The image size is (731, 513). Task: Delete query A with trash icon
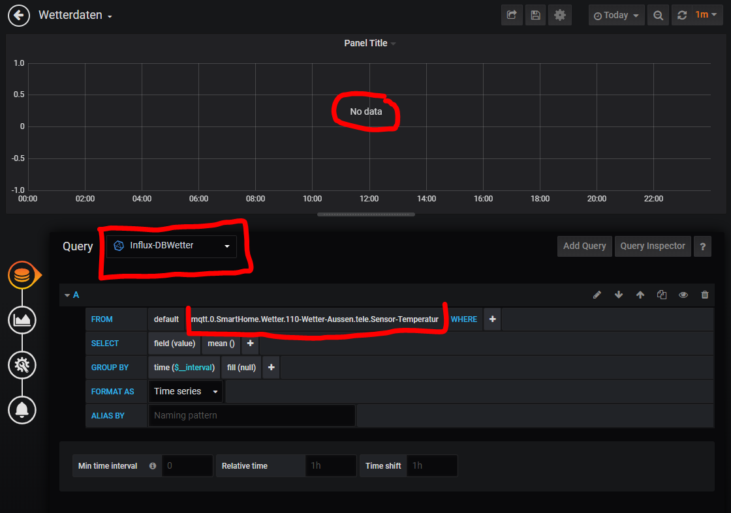705,295
